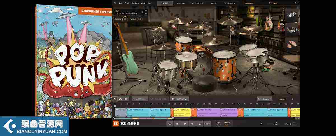
Task: Click Edit Play Style button
Action: (x=179, y=99)
